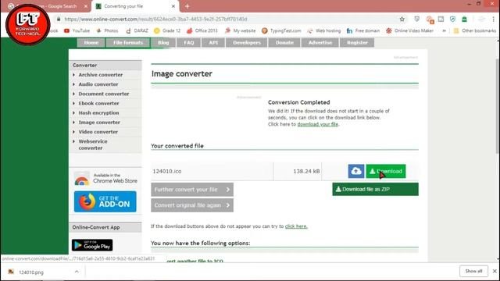
Task: Open the Free domain bookmark
Action: [363, 30]
